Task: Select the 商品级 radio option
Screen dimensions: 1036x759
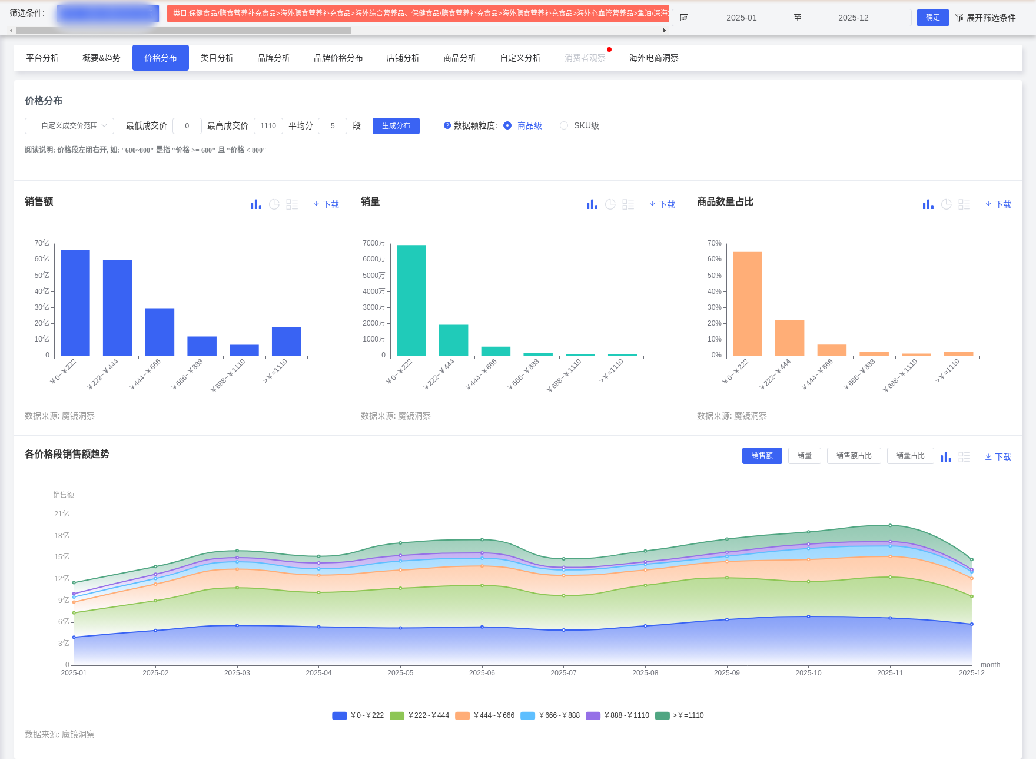Action: point(507,125)
